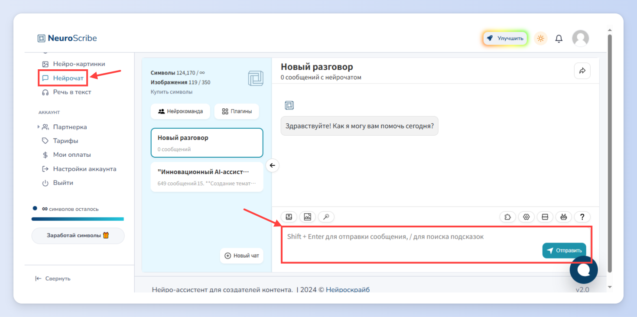Open the gear settings icon in chat toolbar
The height and width of the screenshot is (317, 637).
point(526,217)
